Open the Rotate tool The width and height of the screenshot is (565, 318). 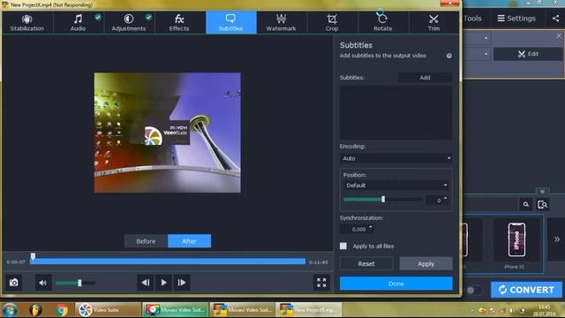click(382, 23)
